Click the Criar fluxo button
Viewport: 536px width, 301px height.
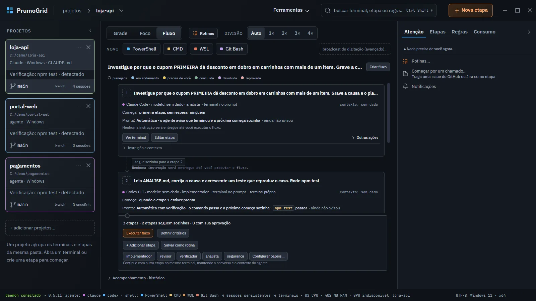coord(378,67)
